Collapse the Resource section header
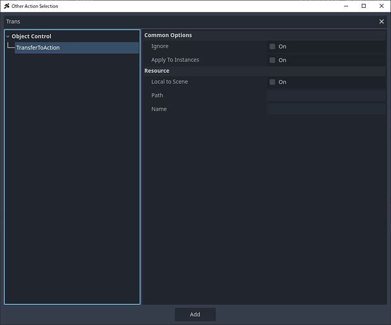Screen dimensions: 391x325 [157, 71]
